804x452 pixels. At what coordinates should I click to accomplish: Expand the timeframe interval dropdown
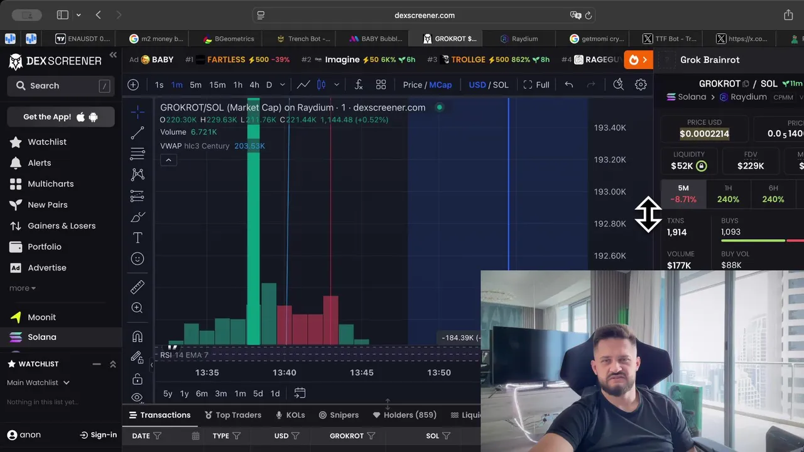283,85
